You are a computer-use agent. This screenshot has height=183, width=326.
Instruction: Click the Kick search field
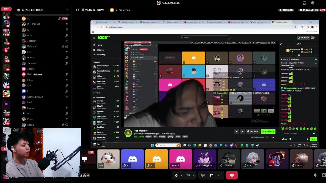click(x=205, y=38)
